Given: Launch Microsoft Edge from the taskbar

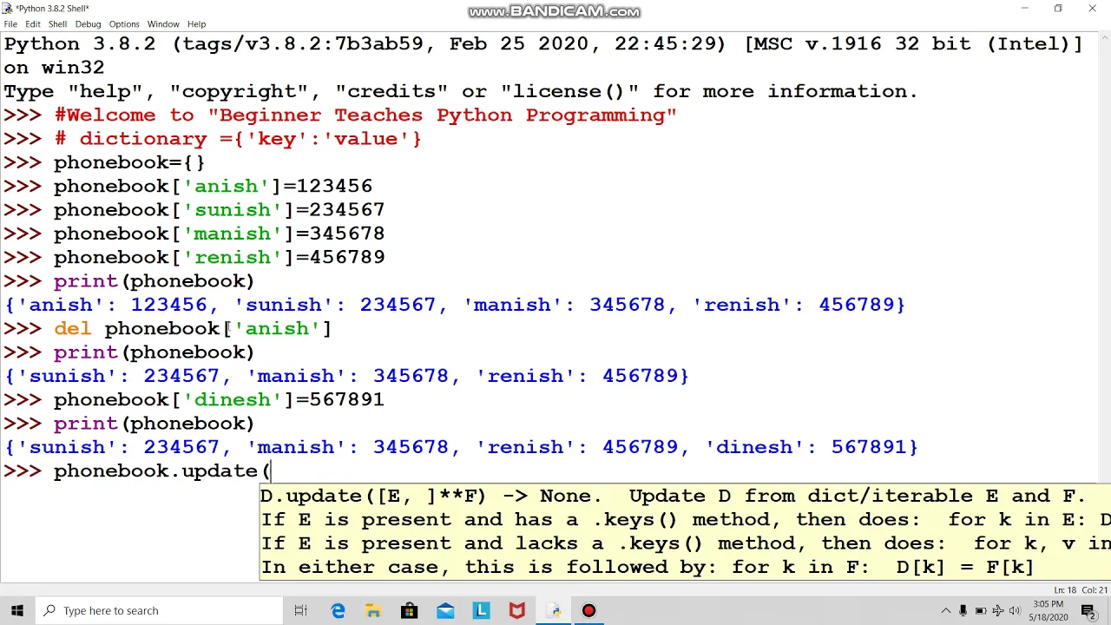Looking at the screenshot, I should click(338, 610).
